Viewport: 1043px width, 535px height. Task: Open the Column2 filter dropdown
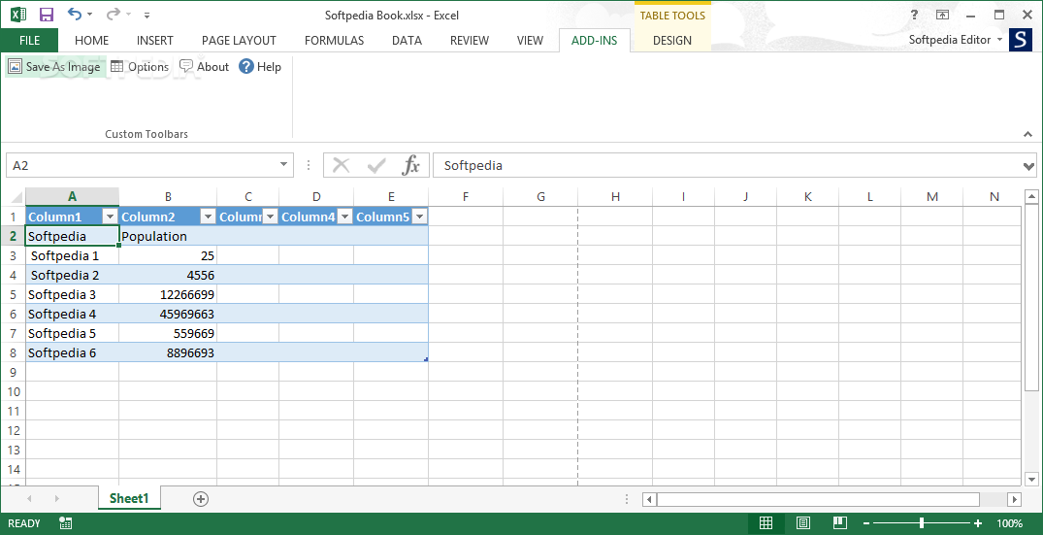point(208,217)
